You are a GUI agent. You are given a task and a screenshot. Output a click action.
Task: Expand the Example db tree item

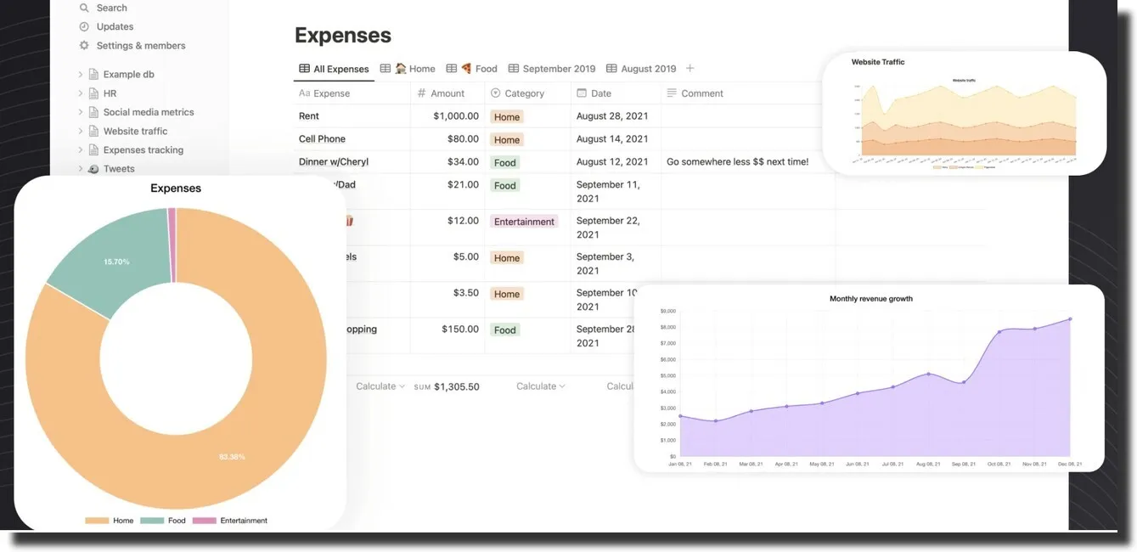click(x=80, y=73)
